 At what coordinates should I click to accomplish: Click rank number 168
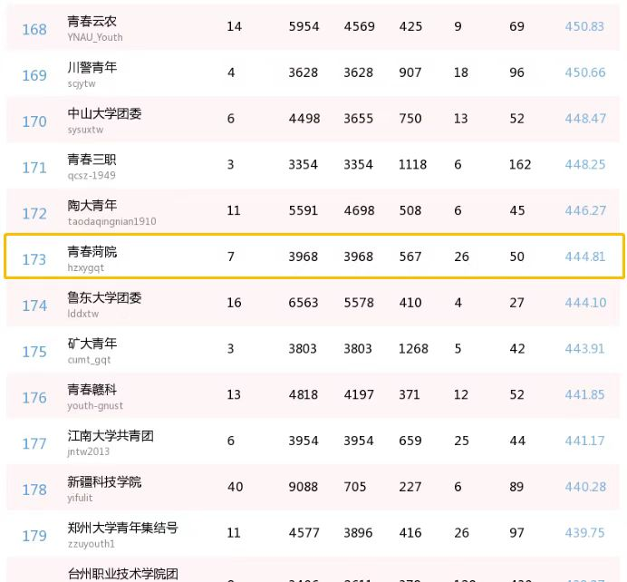(34, 29)
